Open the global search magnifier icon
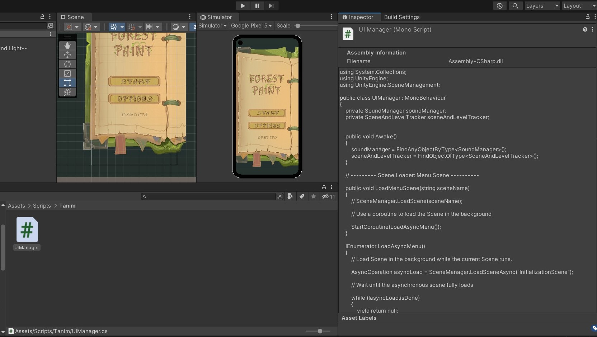 click(x=516, y=6)
